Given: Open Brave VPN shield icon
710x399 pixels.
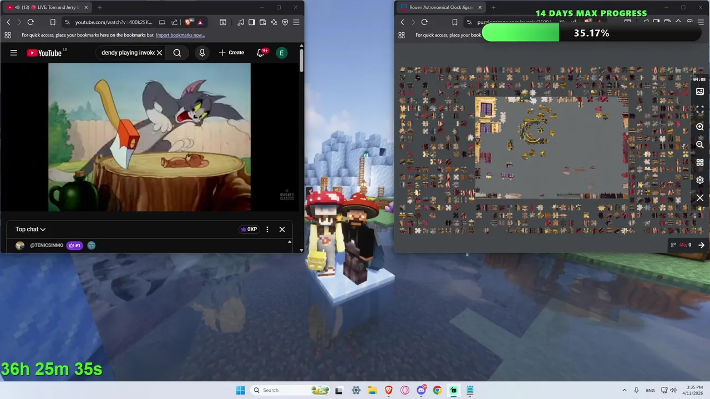Looking at the screenshot, I should coord(285,22).
